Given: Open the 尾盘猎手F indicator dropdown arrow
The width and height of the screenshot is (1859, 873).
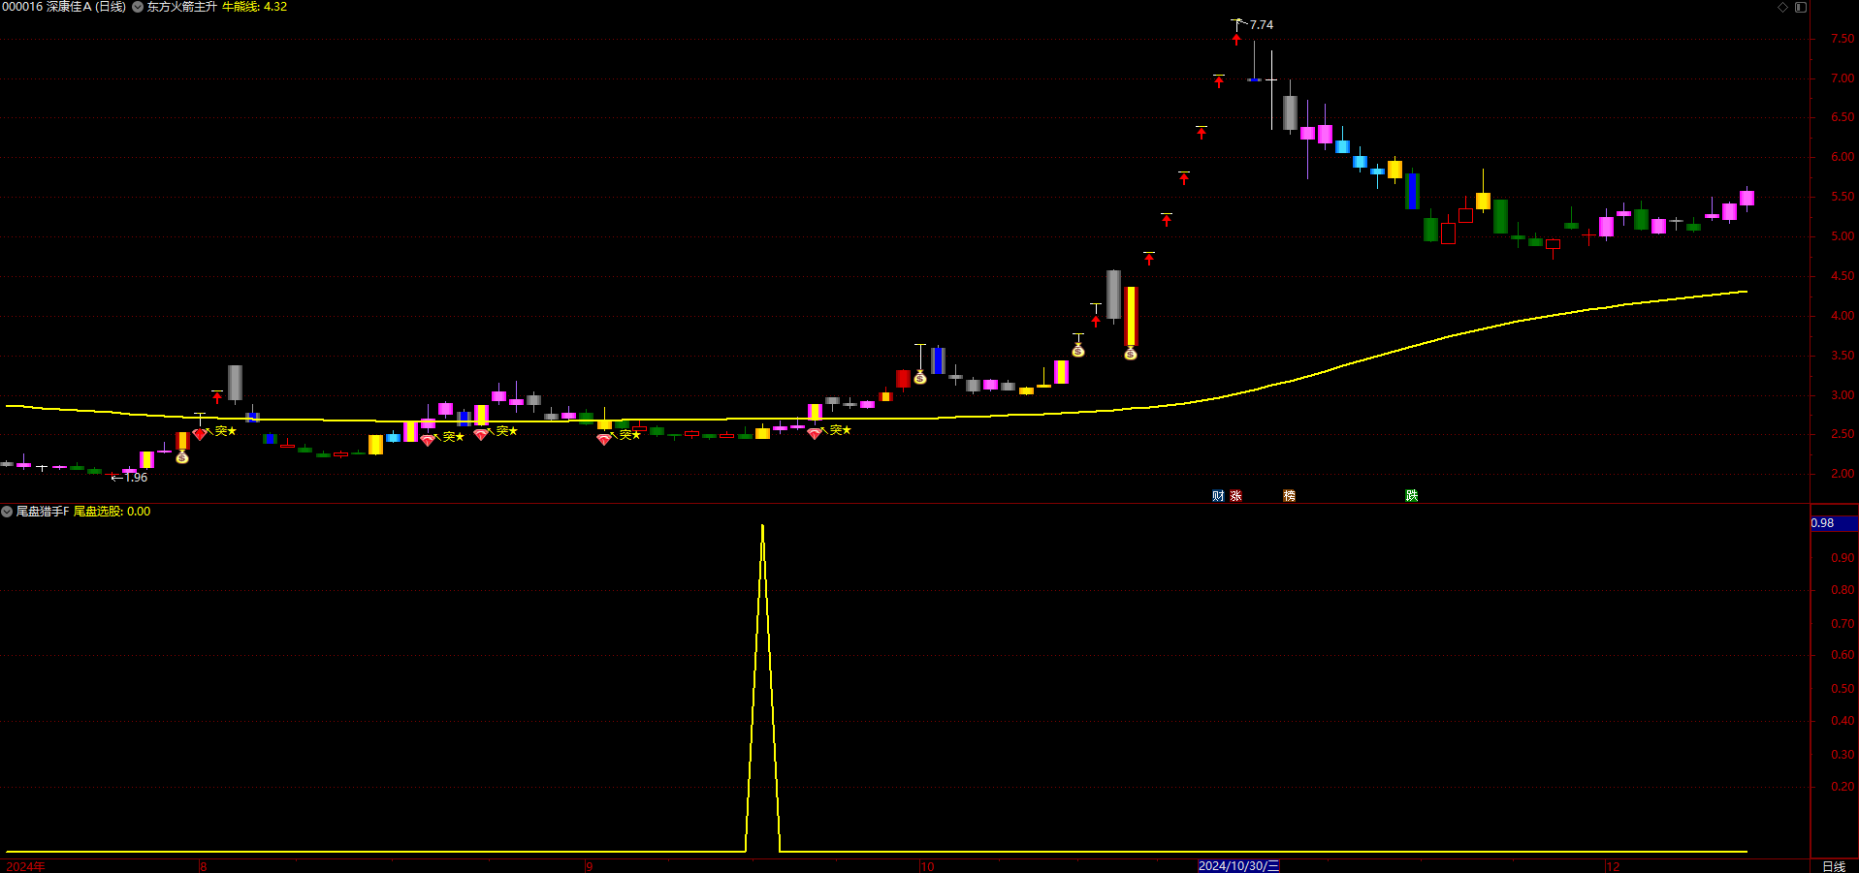Looking at the screenshot, I should [x=7, y=512].
